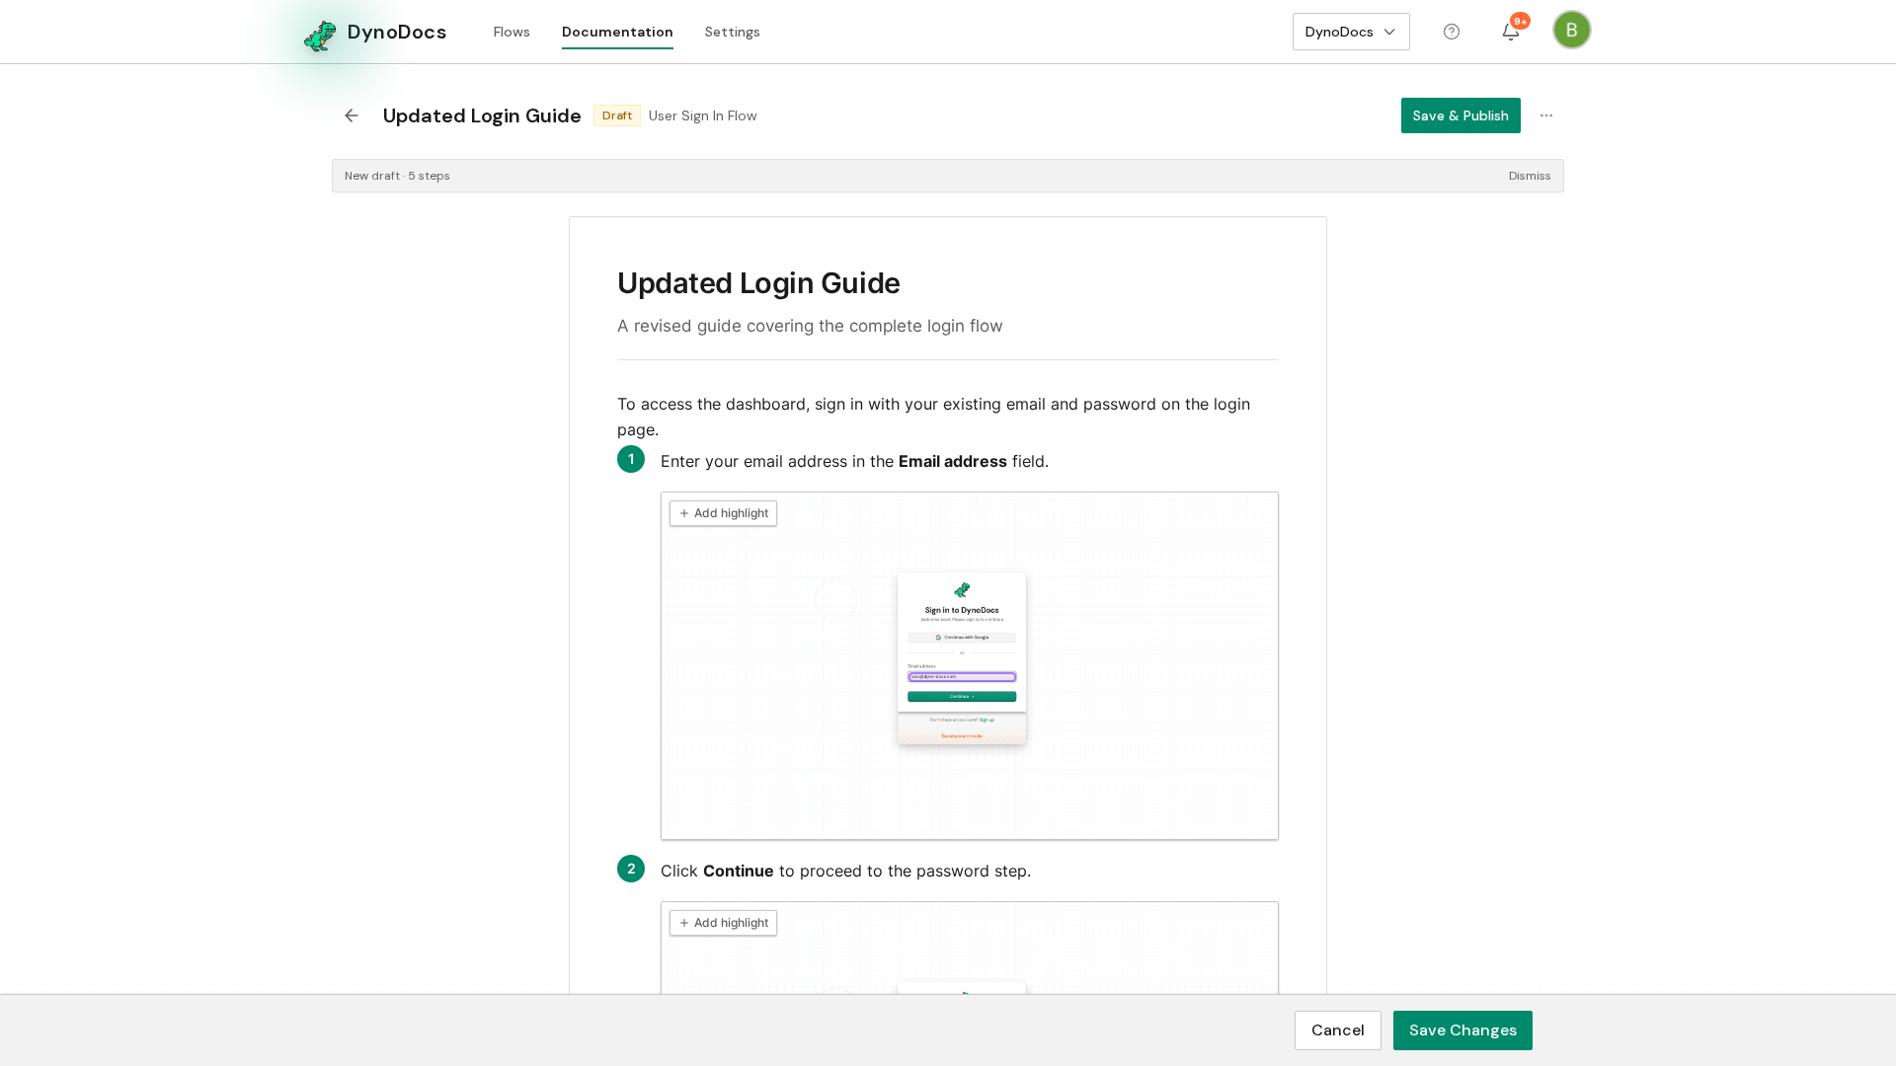
Task: Add highlight to step 1 screenshot
Action: click(x=723, y=513)
